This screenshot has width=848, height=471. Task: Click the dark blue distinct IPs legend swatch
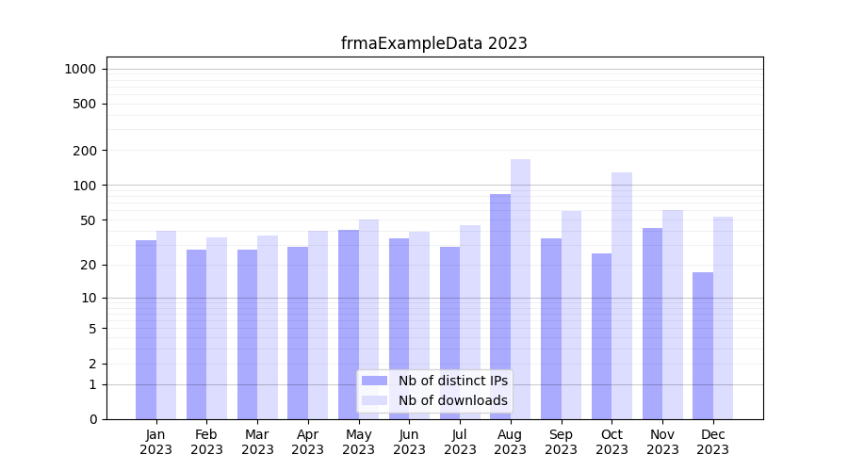[x=374, y=381]
